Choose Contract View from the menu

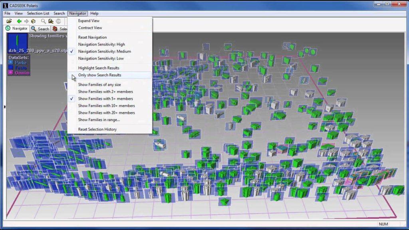(110, 28)
